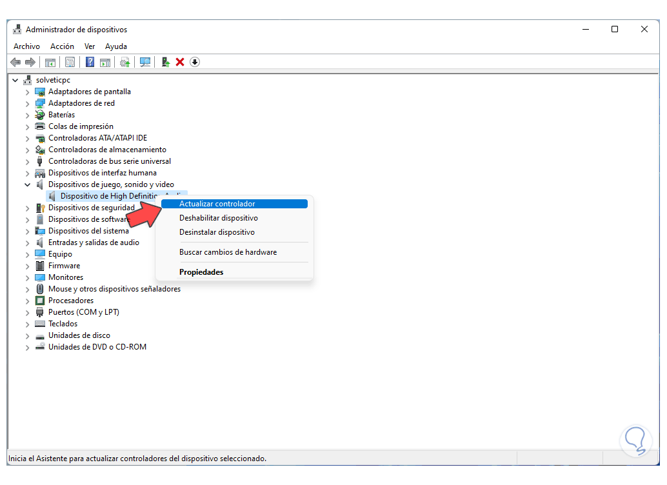This screenshot has height=485, width=667.
Task: Open the Ver menu
Action: point(90,46)
